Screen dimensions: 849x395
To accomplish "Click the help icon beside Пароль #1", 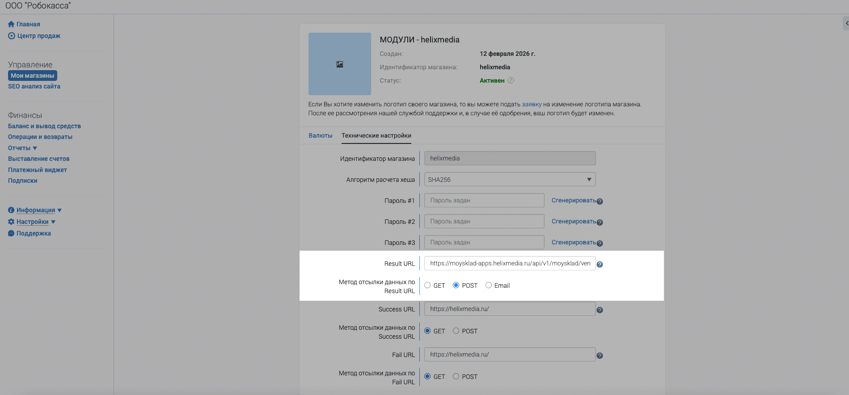I will point(600,202).
